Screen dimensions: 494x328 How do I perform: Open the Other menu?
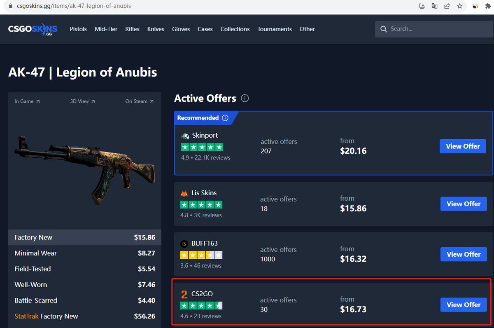click(307, 29)
